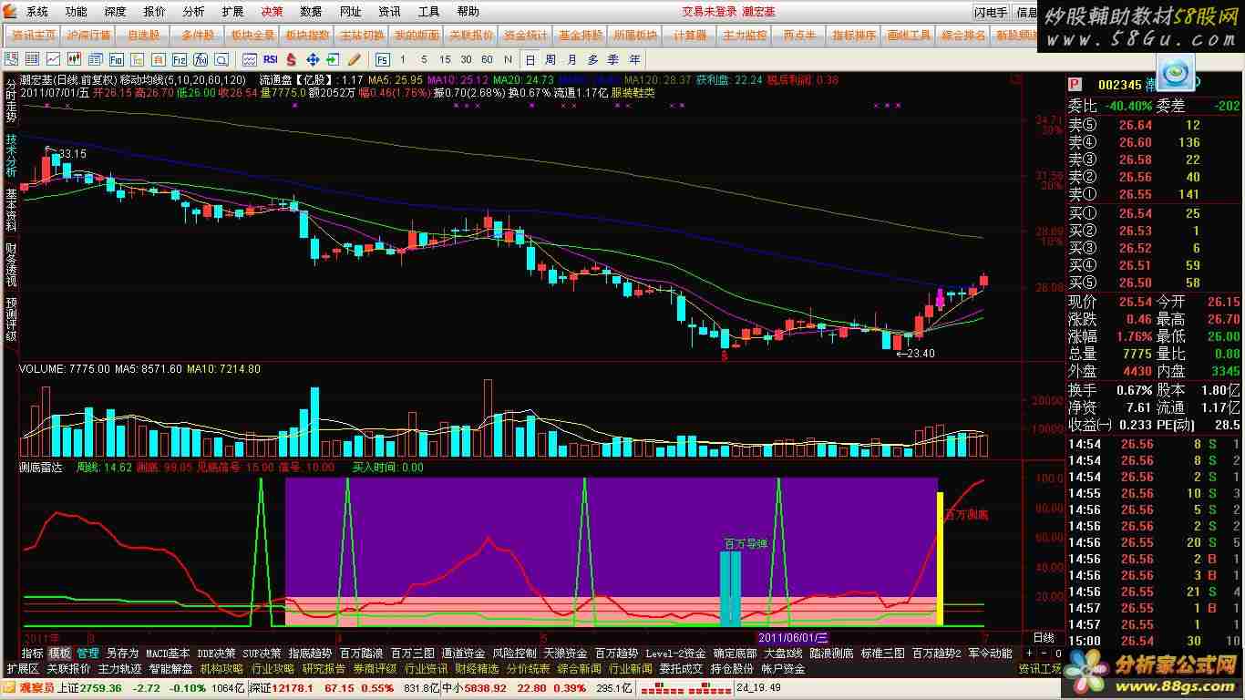Click the Fiz toolbar icon
This screenshot has width=1245, height=700.
coord(180,59)
